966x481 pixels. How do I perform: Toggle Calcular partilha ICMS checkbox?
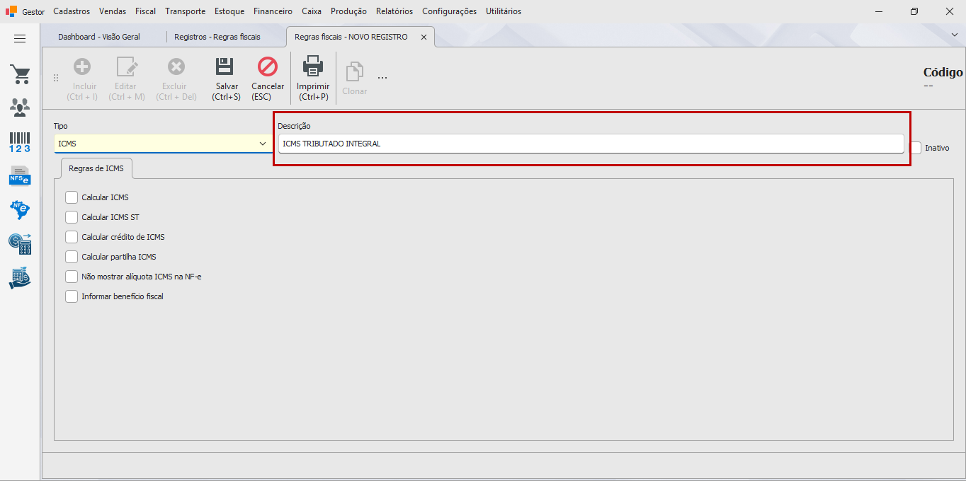pyautogui.click(x=72, y=257)
